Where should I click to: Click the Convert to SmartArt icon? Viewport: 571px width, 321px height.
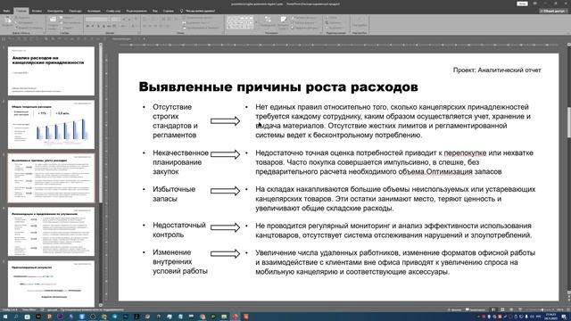tap(185, 28)
